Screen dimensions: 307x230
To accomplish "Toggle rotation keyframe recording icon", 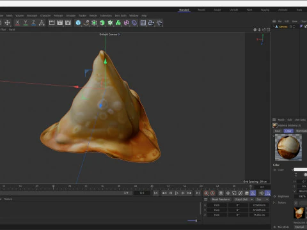I will point(240,193).
